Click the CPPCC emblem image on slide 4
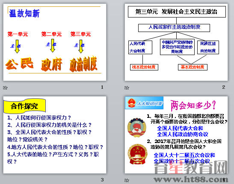 (x=137, y=128)
